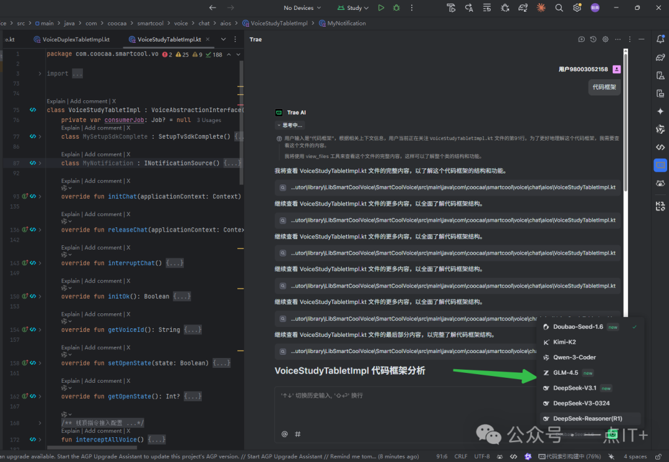669x462 pixels.
Task: Expand the folded import block
Action: click(40, 74)
